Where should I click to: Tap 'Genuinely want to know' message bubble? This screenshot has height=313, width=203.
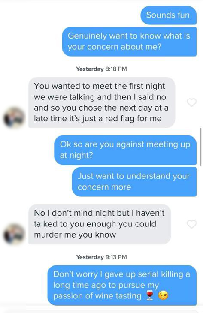pyautogui.click(x=129, y=42)
